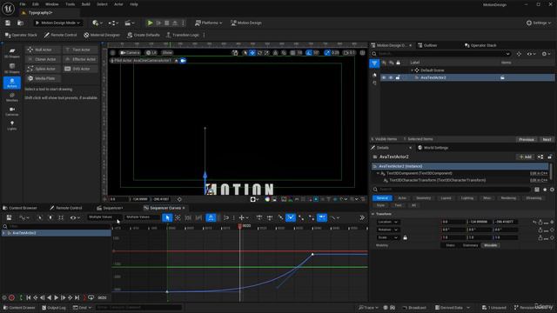Set Mobility to Static
Screen dimensions: 557x313
click(450, 245)
